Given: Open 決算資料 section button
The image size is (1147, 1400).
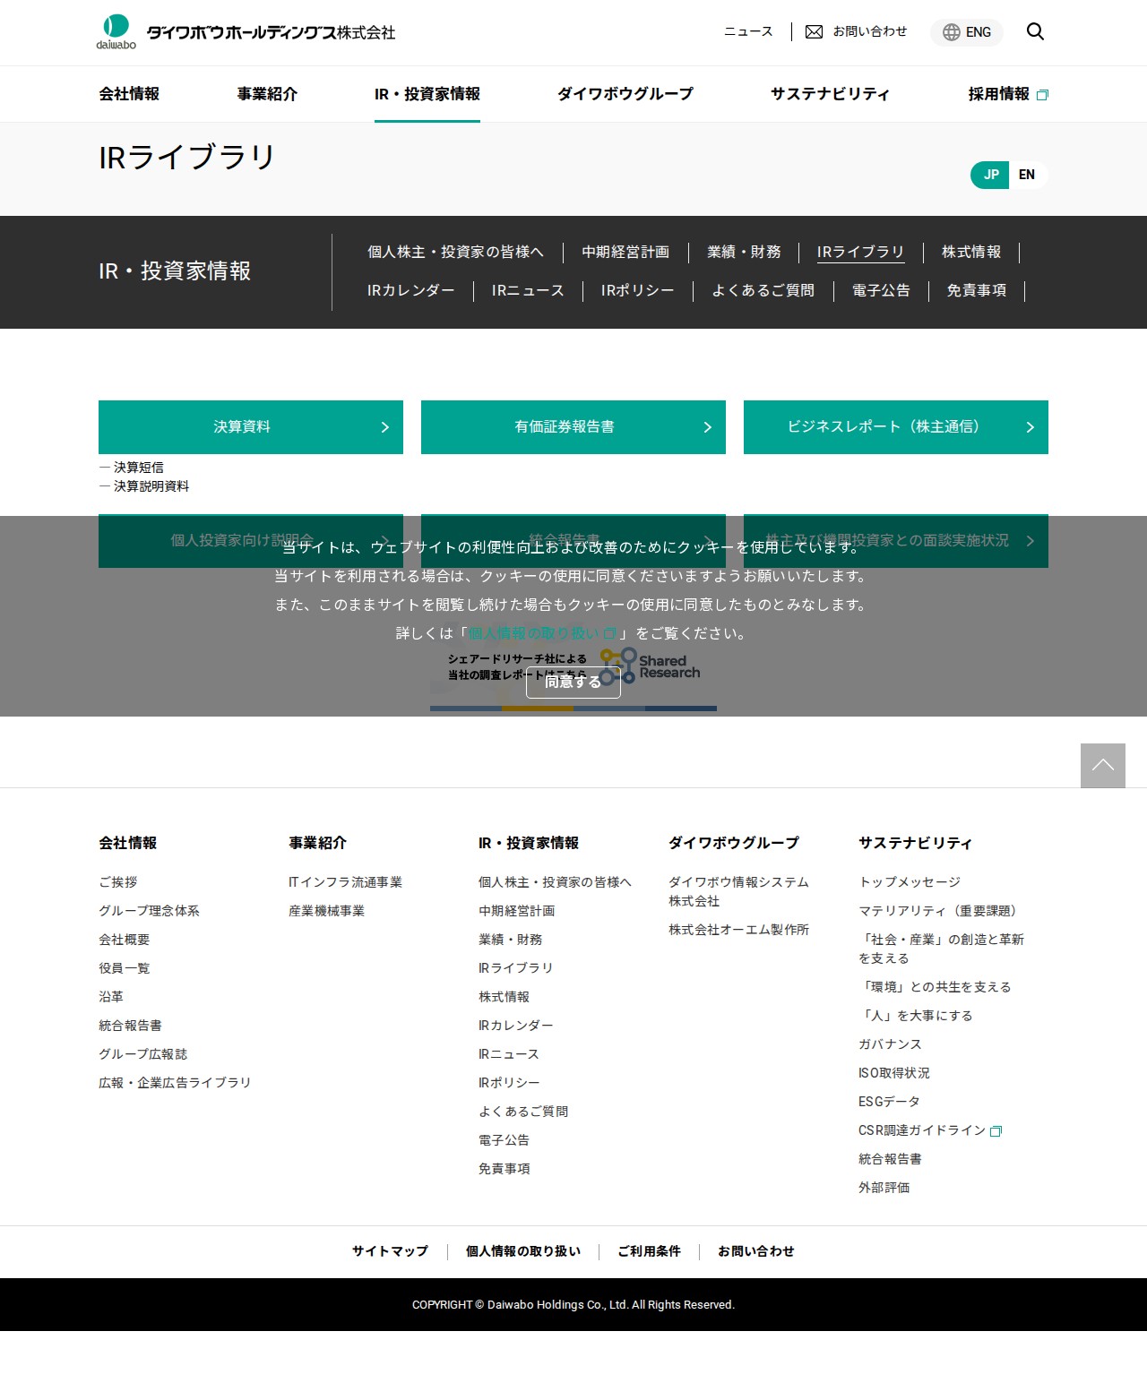Looking at the screenshot, I should click(x=251, y=427).
